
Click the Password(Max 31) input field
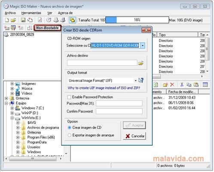tap(119, 103)
